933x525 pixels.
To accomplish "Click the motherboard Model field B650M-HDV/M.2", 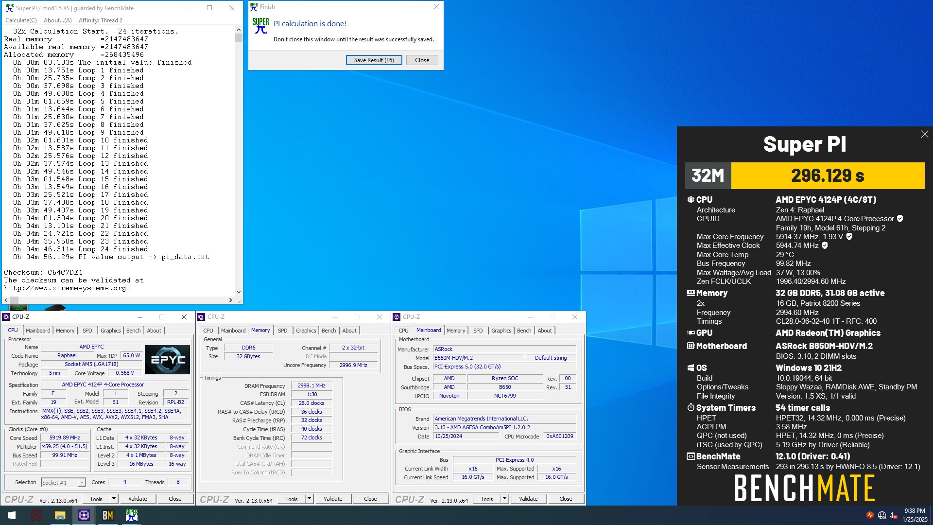I will click(479, 358).
